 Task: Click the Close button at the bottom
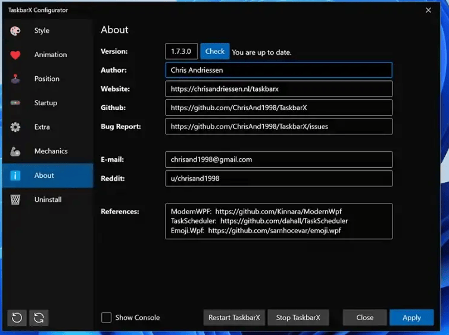(x=364, y=318)
